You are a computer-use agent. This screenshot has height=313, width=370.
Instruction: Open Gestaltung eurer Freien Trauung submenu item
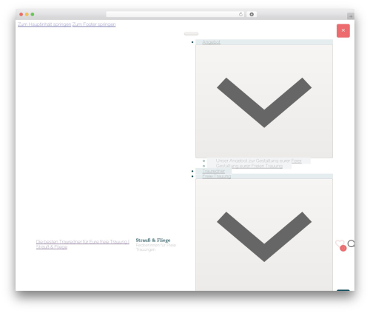[x=249, y=166]
